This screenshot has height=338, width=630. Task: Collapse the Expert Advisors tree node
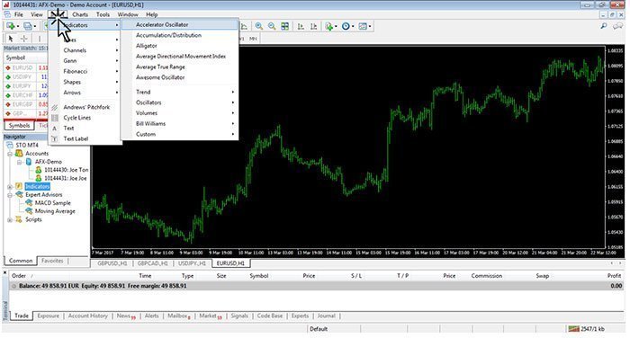(10, 195)
